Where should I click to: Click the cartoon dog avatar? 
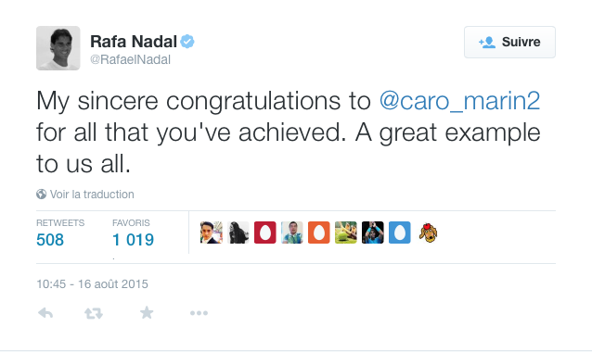click(x=428, y=233)
